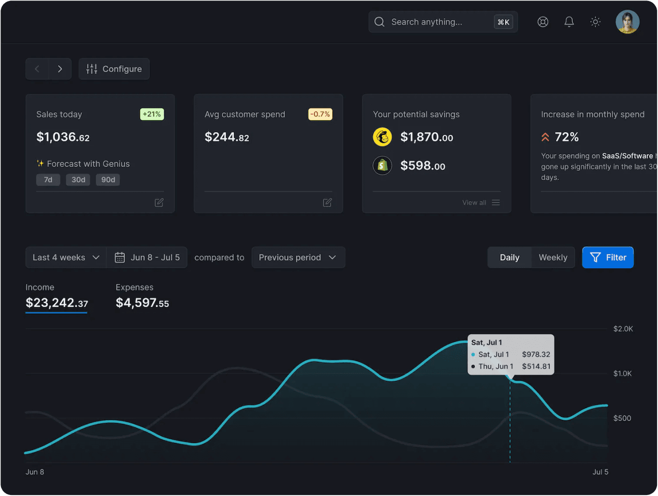
Task: Switch to Weekly view
Action: (x=553, y=257)
